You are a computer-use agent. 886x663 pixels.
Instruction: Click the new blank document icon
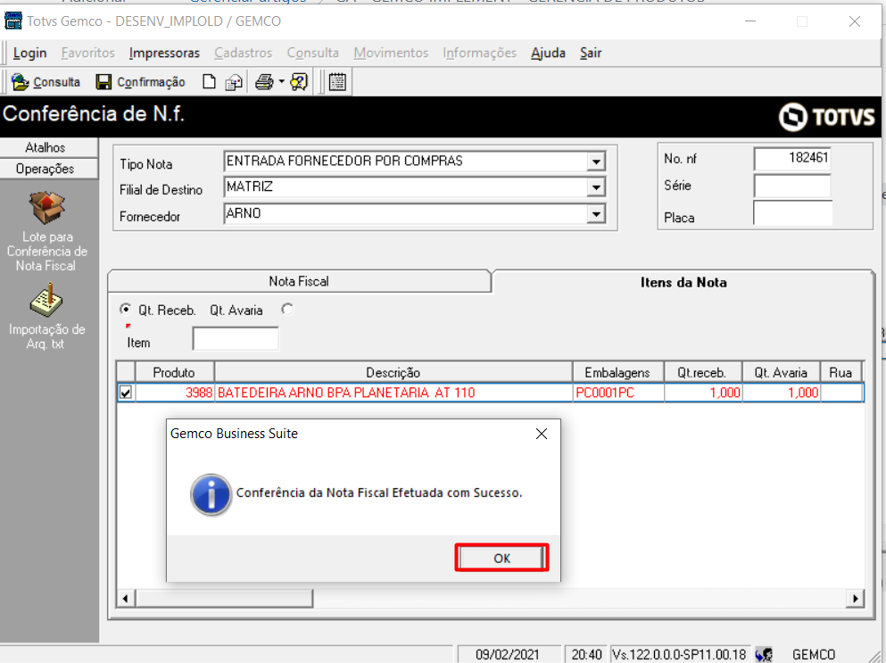tap(209, 82)
